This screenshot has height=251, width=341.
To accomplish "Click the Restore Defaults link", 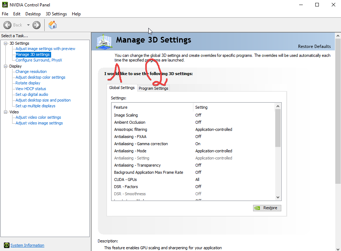I will tap(314, 46).
